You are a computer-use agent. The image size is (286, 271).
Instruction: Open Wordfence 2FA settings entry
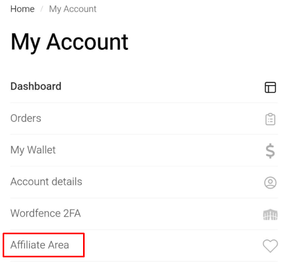coord(144,214)
